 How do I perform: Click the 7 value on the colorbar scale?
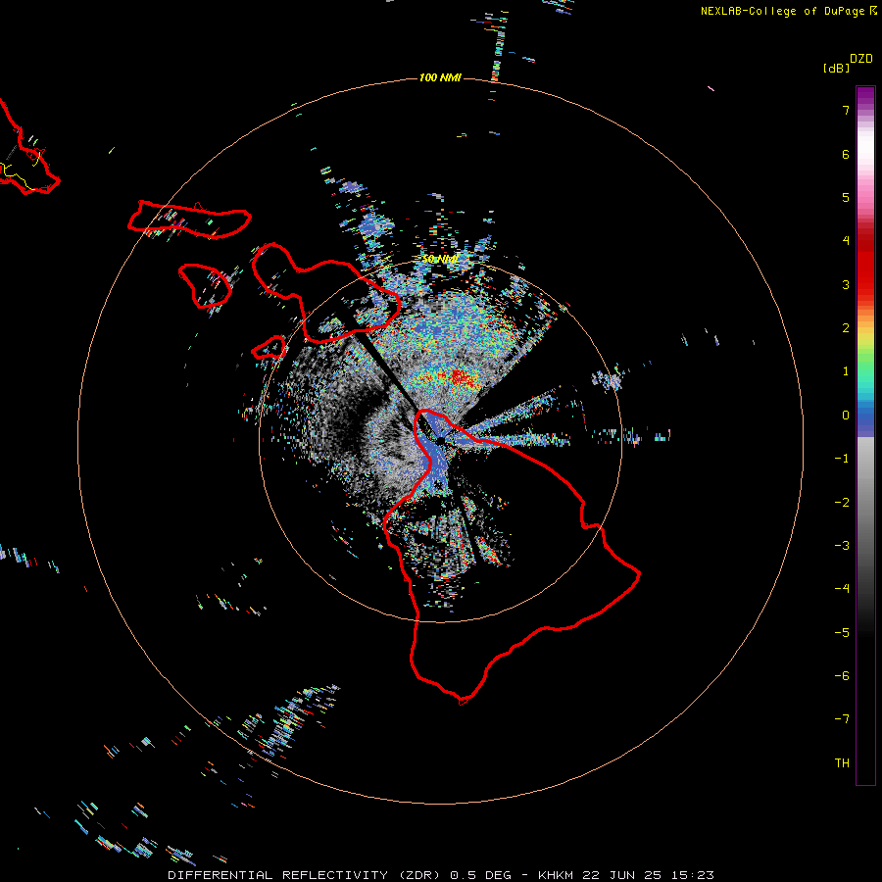[846, 110]
